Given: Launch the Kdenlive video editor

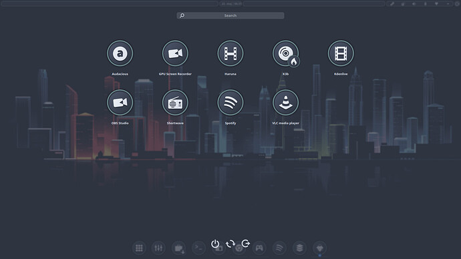Looking at the screenshot, I should 341,53.
